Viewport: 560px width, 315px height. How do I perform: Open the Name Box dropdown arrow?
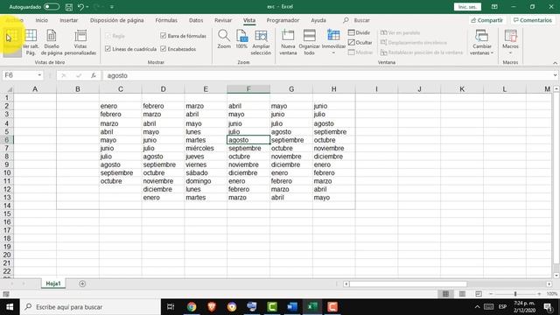click(39, 75)
